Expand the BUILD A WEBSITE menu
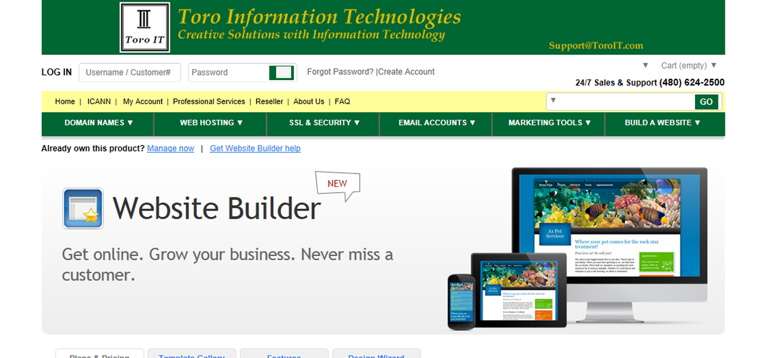 point(662,123)
